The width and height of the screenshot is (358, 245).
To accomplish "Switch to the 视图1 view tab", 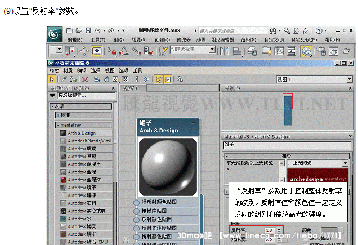I will click(x=132, y=88).
